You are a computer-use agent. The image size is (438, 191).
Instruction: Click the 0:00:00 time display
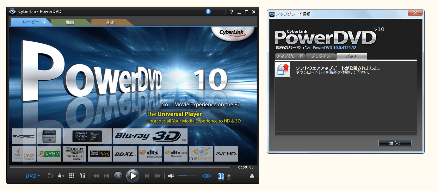(246, 168)
